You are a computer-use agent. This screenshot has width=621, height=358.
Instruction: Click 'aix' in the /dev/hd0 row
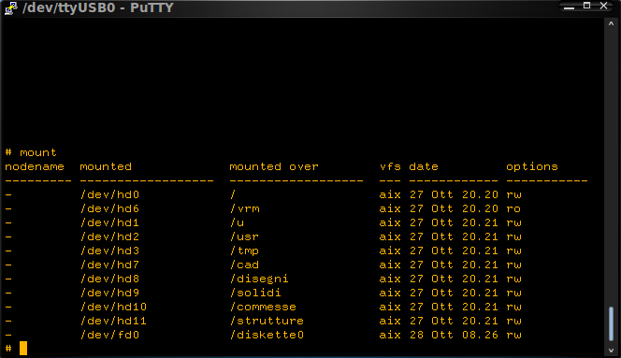(x=390, y=194)
